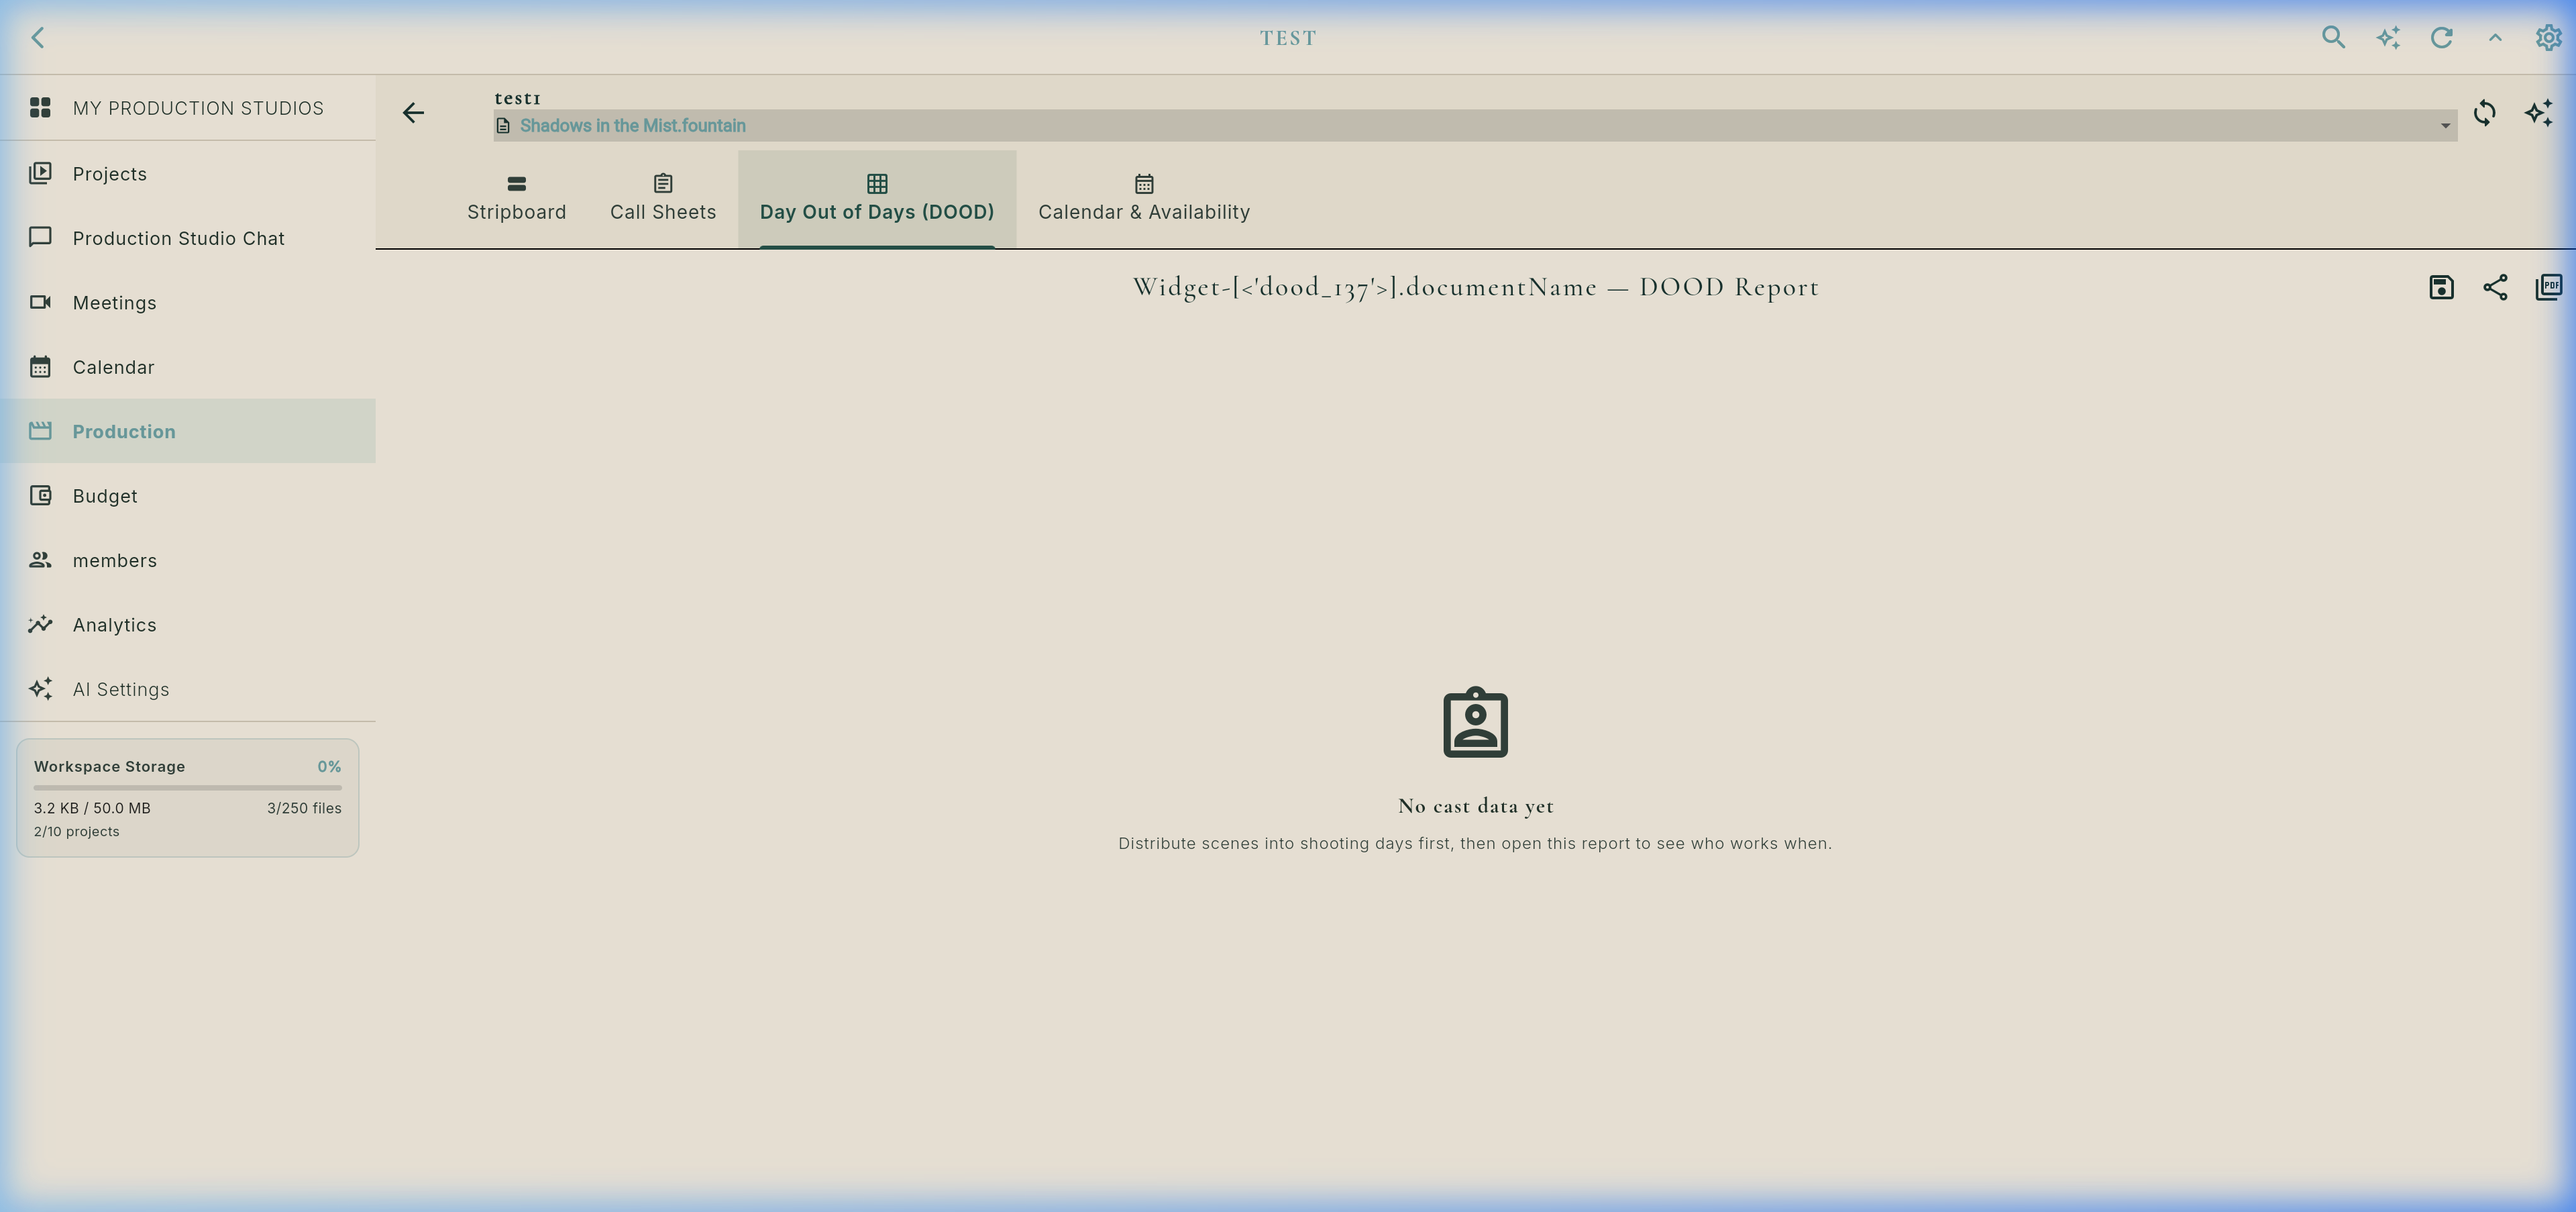Click the back chevron in top bar
This screenshot has width=2576, height=1212.
click(x=38, y=38)
